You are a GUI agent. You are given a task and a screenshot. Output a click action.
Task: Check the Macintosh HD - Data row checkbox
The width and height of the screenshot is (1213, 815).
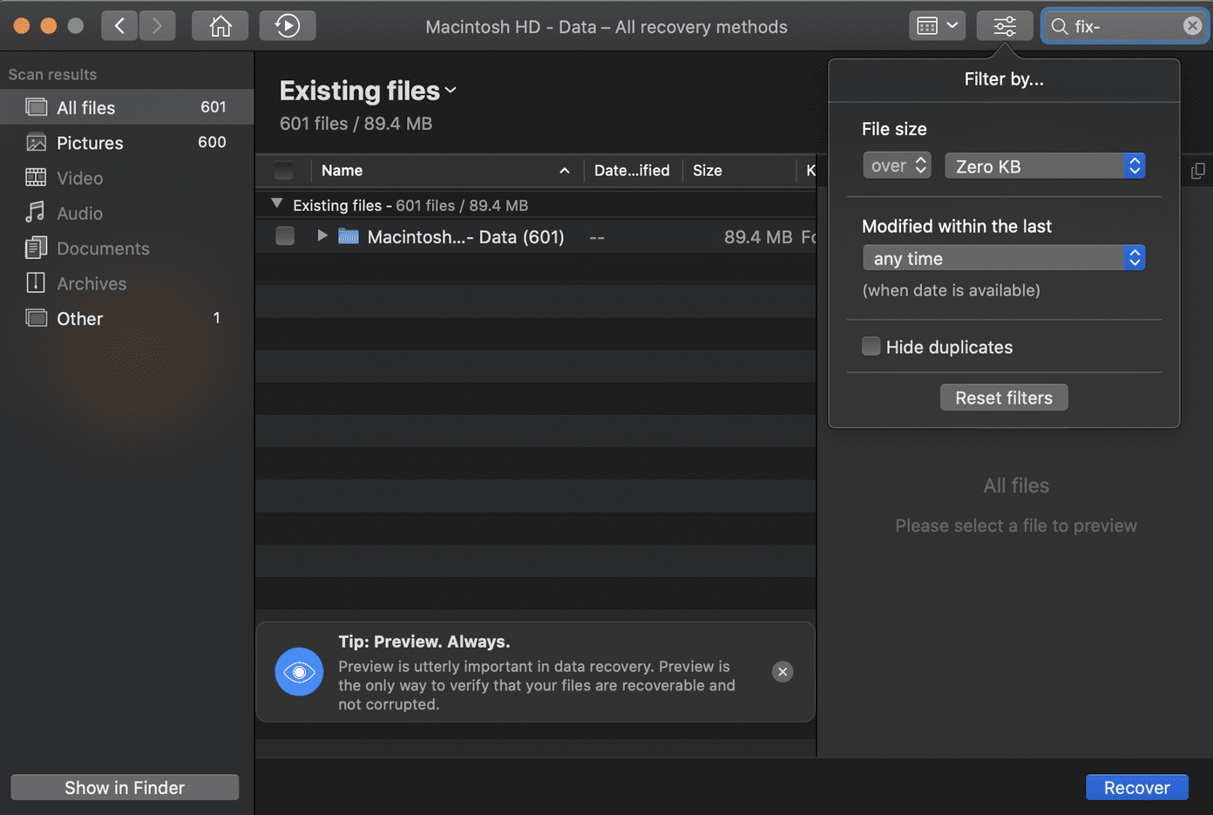[285, 236]
